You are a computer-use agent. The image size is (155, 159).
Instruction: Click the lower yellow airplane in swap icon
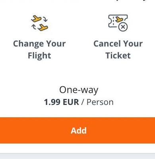(x=43, y=27)
